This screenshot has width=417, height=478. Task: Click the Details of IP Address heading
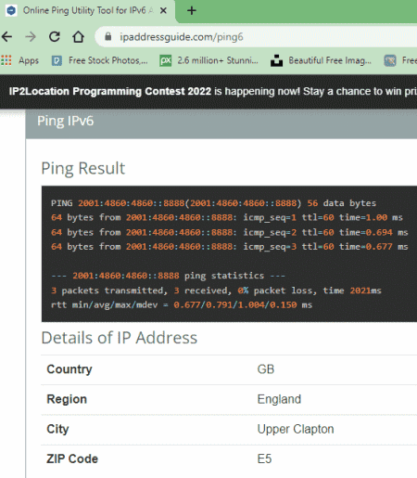(120, 338)
